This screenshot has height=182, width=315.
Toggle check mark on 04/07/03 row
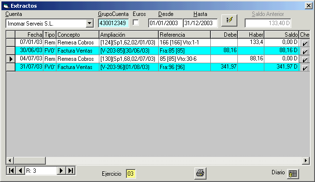tap(305, 59)
